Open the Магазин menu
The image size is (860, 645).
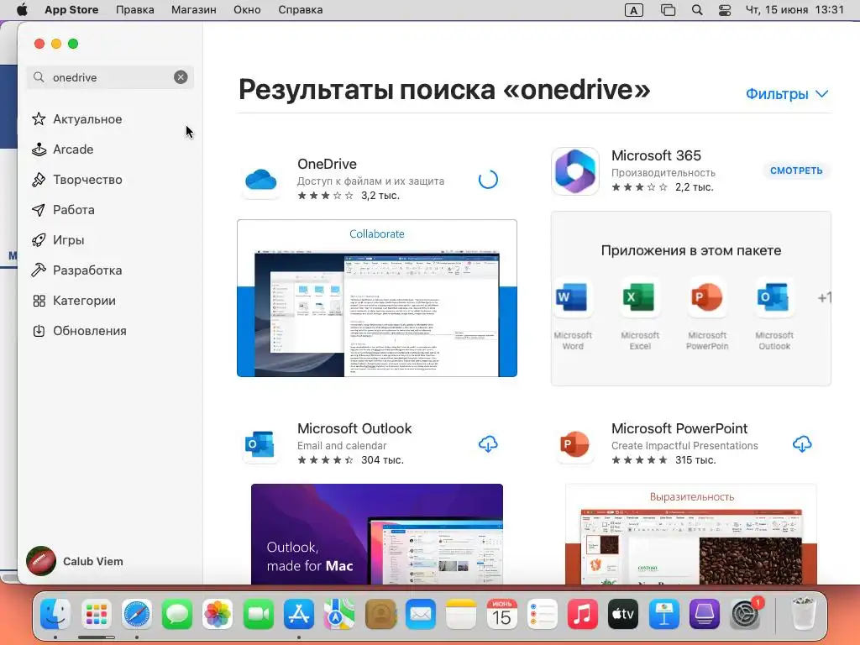pyautogui.click(x=194, y=10)
